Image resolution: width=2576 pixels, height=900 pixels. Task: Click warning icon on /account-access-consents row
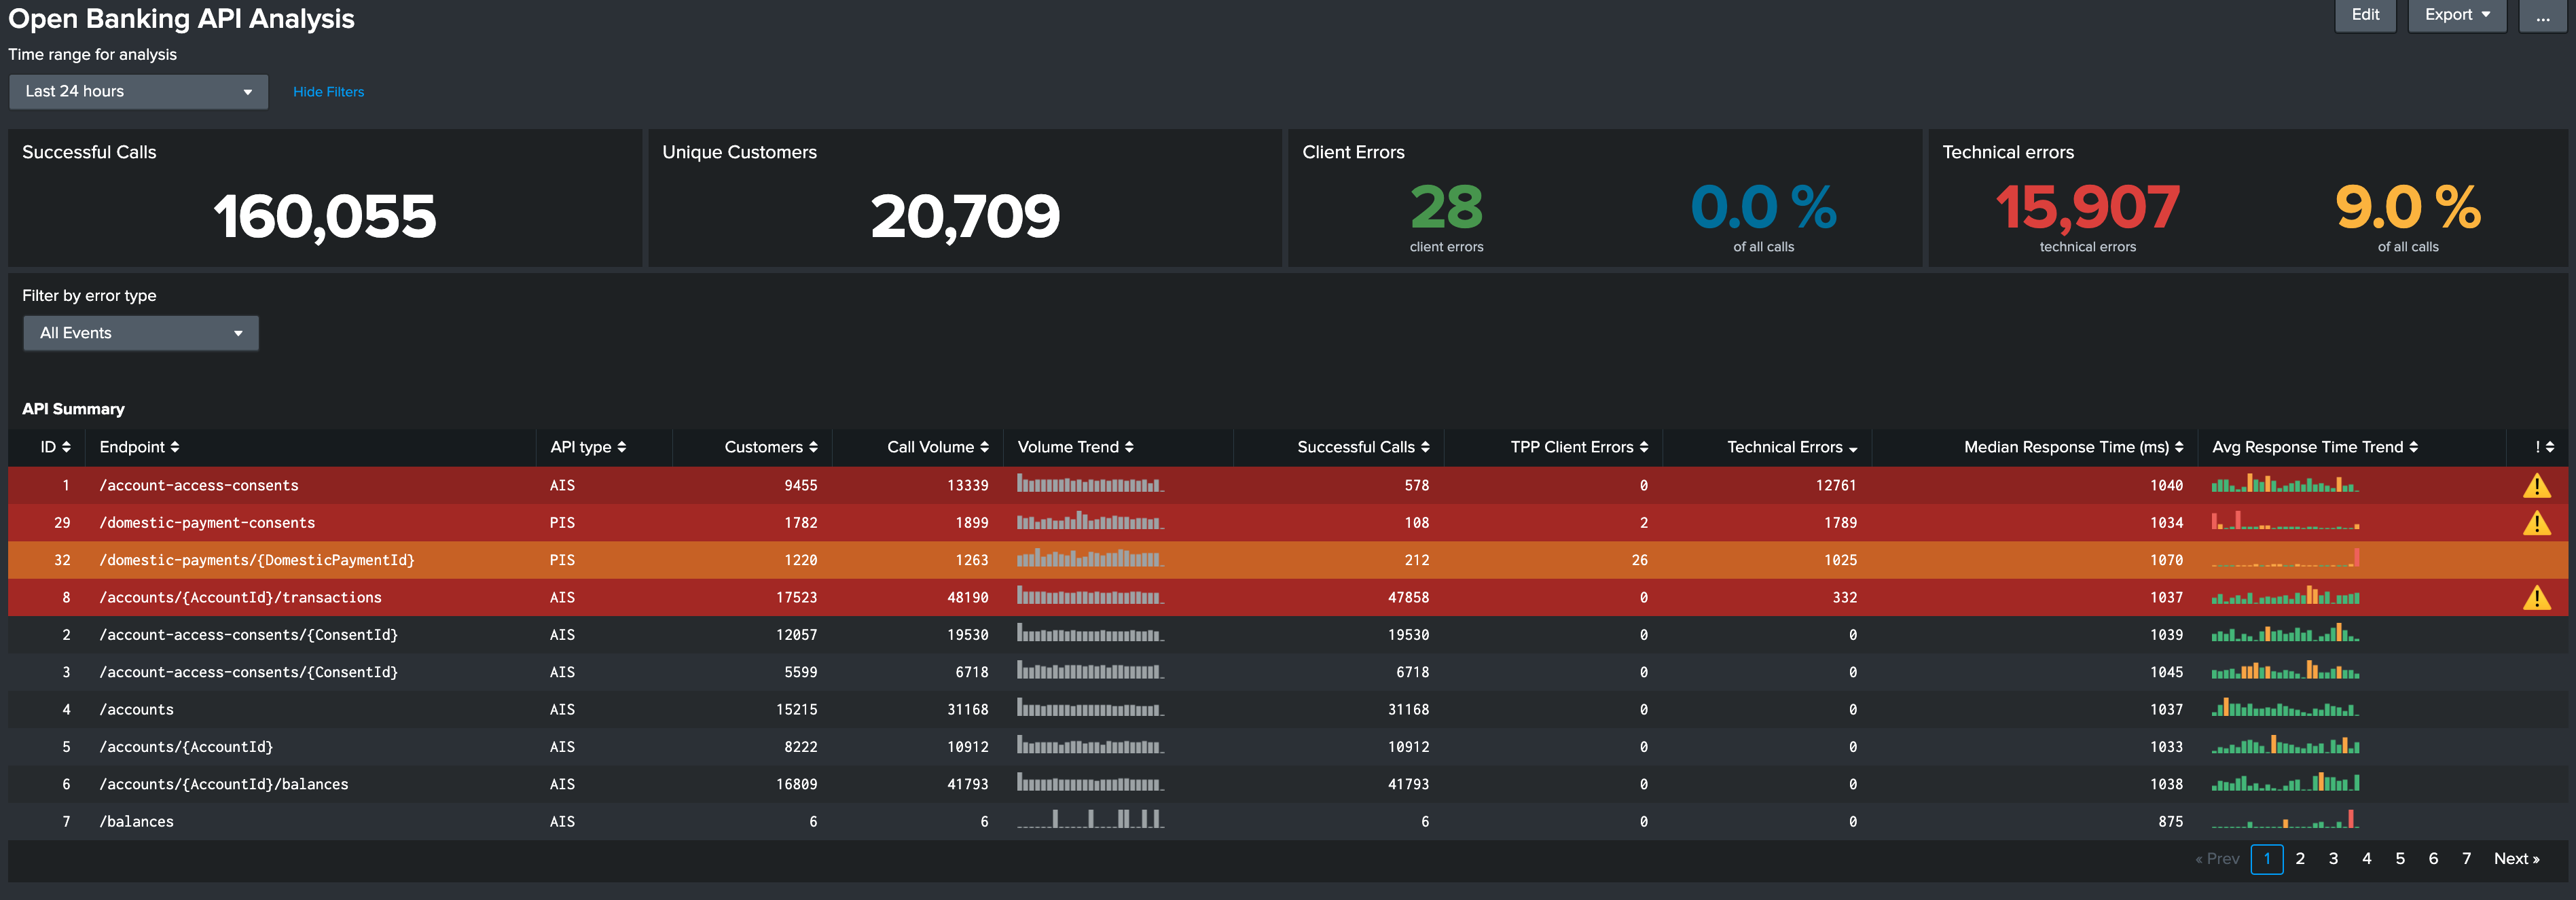pos(2536,486)
